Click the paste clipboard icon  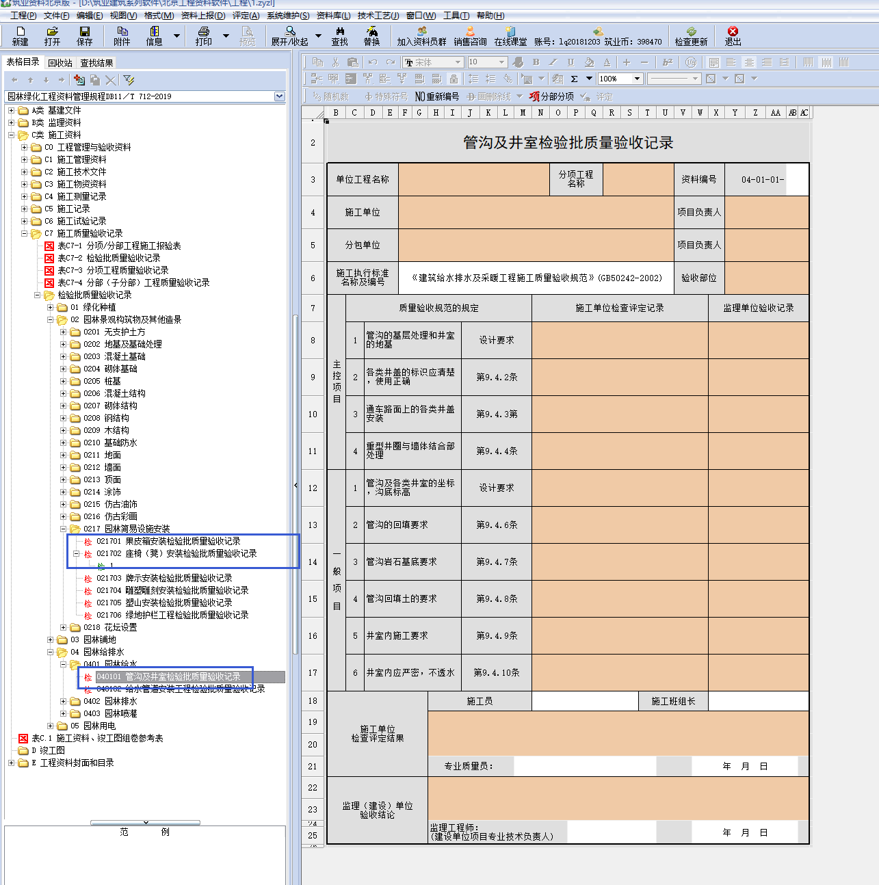(x=352, y=62)
